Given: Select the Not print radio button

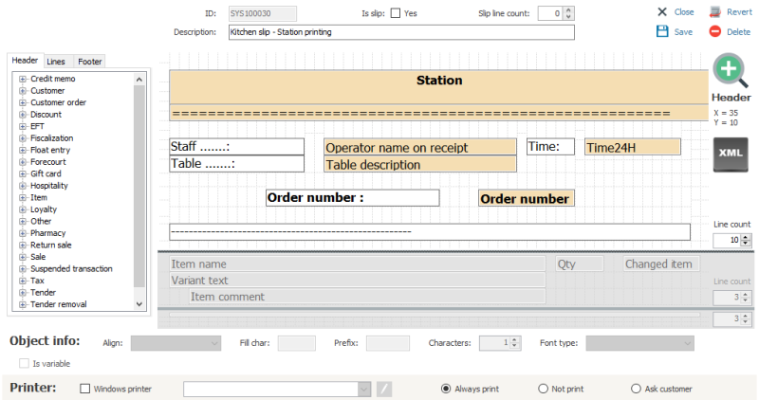Looking at the screenshot, I should click(x=543, y=389).
